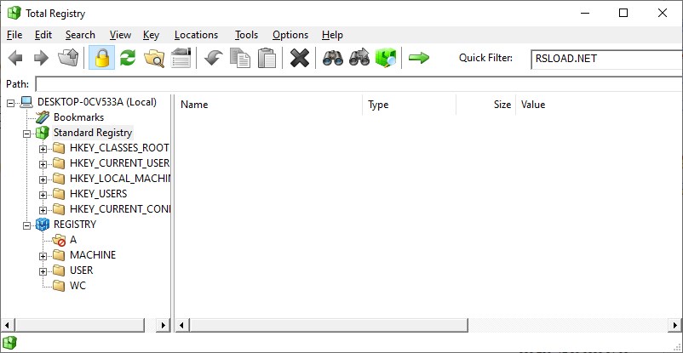The width and height of the screenshot is (683, 353).
Task: Click tree pane scroll left arrow
Action: click(8, 325)
